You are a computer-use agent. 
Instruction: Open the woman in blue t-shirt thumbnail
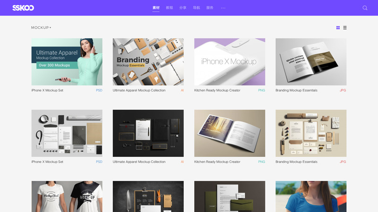tap(311, 196)
